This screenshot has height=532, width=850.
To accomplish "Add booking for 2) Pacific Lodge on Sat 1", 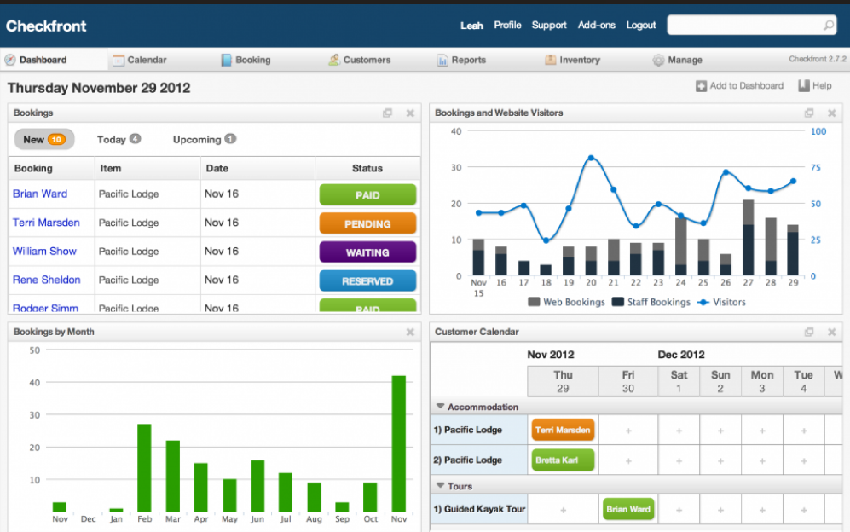I will [x=679, y=461].
